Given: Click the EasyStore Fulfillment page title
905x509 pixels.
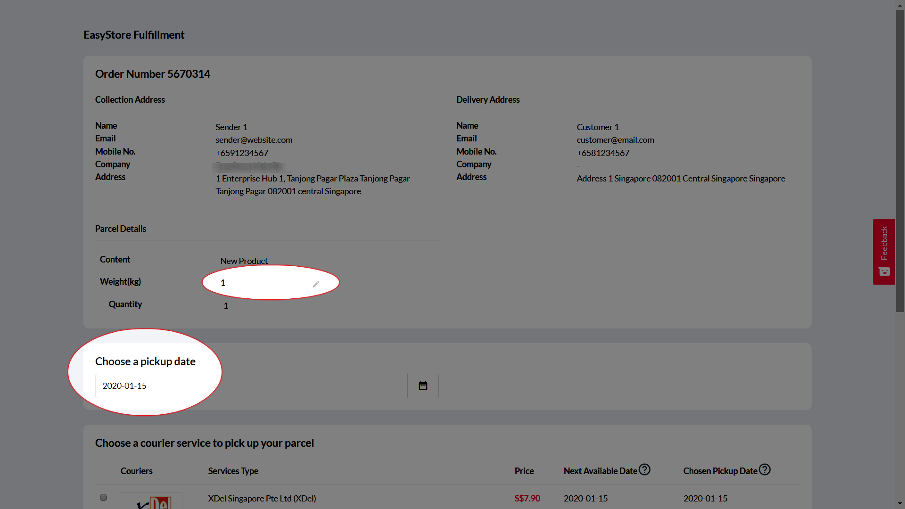Looking at the screenshot, I should click(x=134, y=35).
